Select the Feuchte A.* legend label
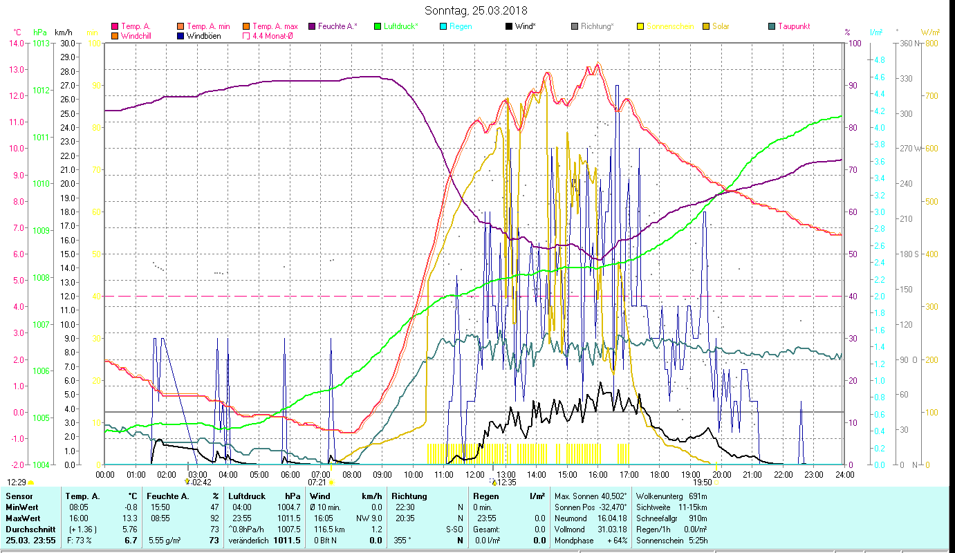Viewport: 955px width, 553px height. 337,26
